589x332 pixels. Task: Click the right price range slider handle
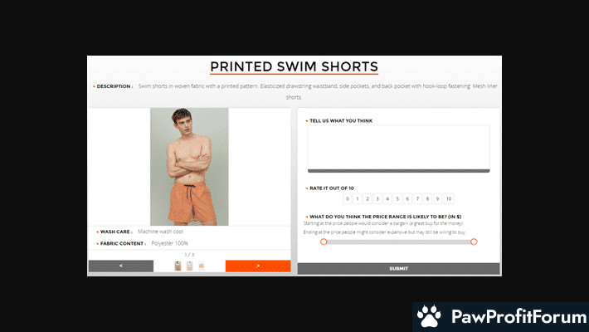coord(474,242)
